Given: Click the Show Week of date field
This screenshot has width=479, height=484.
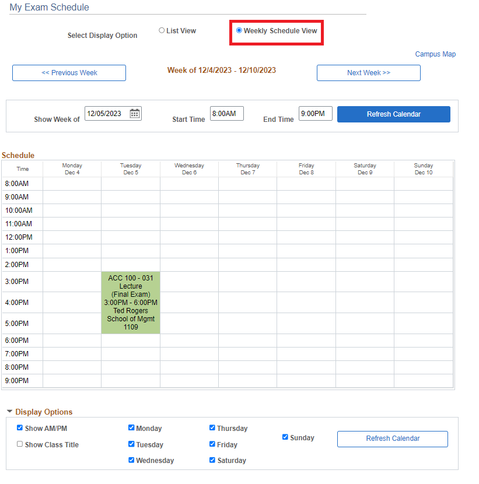Looking at the screenshot, I should 106,114.
